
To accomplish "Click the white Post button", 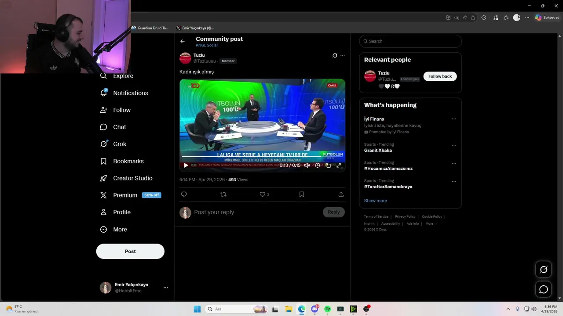I will click(x=130, y=251).
